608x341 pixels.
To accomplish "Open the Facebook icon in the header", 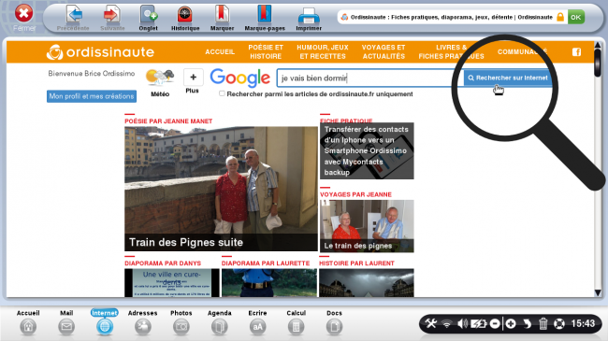I will (576, 52).
